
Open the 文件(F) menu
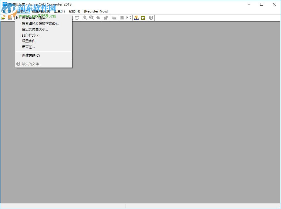(x=7, y=11)
